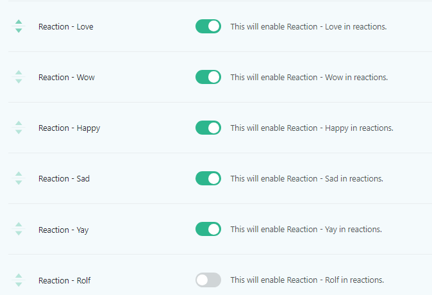The height and width of the screenshot is (295, 432).
Task: Switch off the Reaction - Sad toggle
Action: 208,178
